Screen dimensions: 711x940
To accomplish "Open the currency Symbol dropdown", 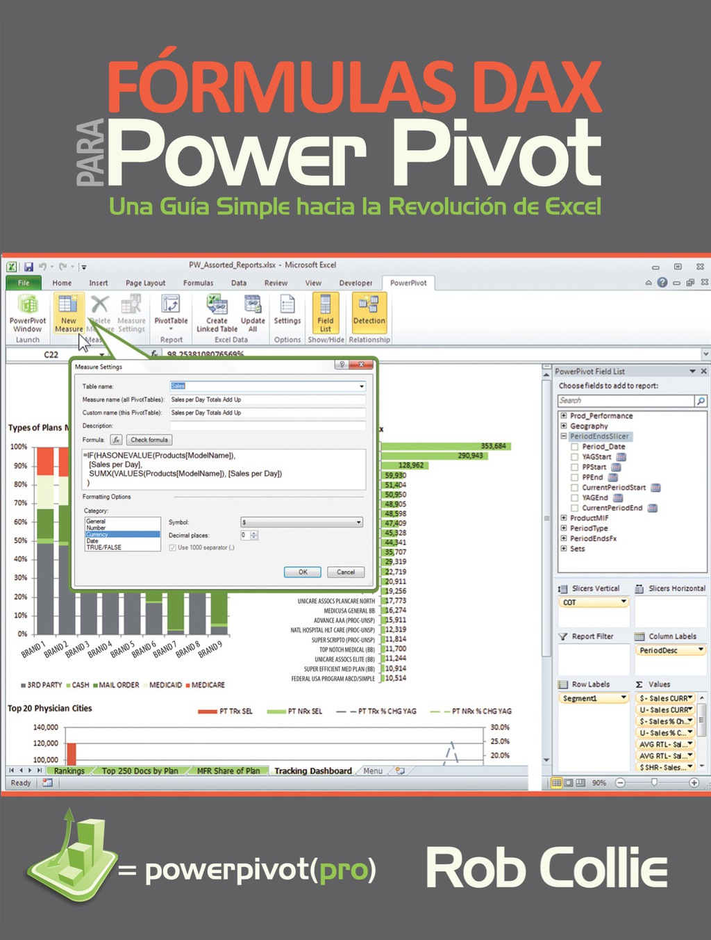I will pos(358,522).
